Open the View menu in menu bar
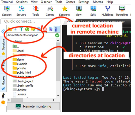This screenshot has width=135, height=115. point(34,2)
